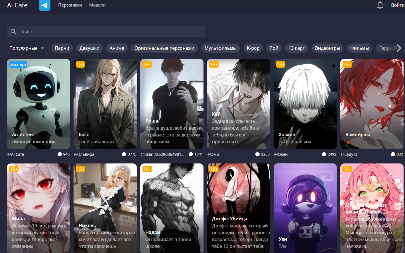Open author profile @Эми

213,154
